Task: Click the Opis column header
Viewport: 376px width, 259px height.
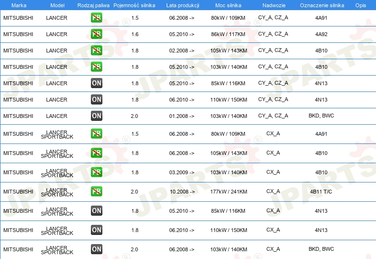Action: [361, 5]
